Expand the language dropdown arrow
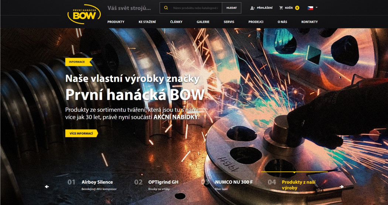 pos(317,7)
